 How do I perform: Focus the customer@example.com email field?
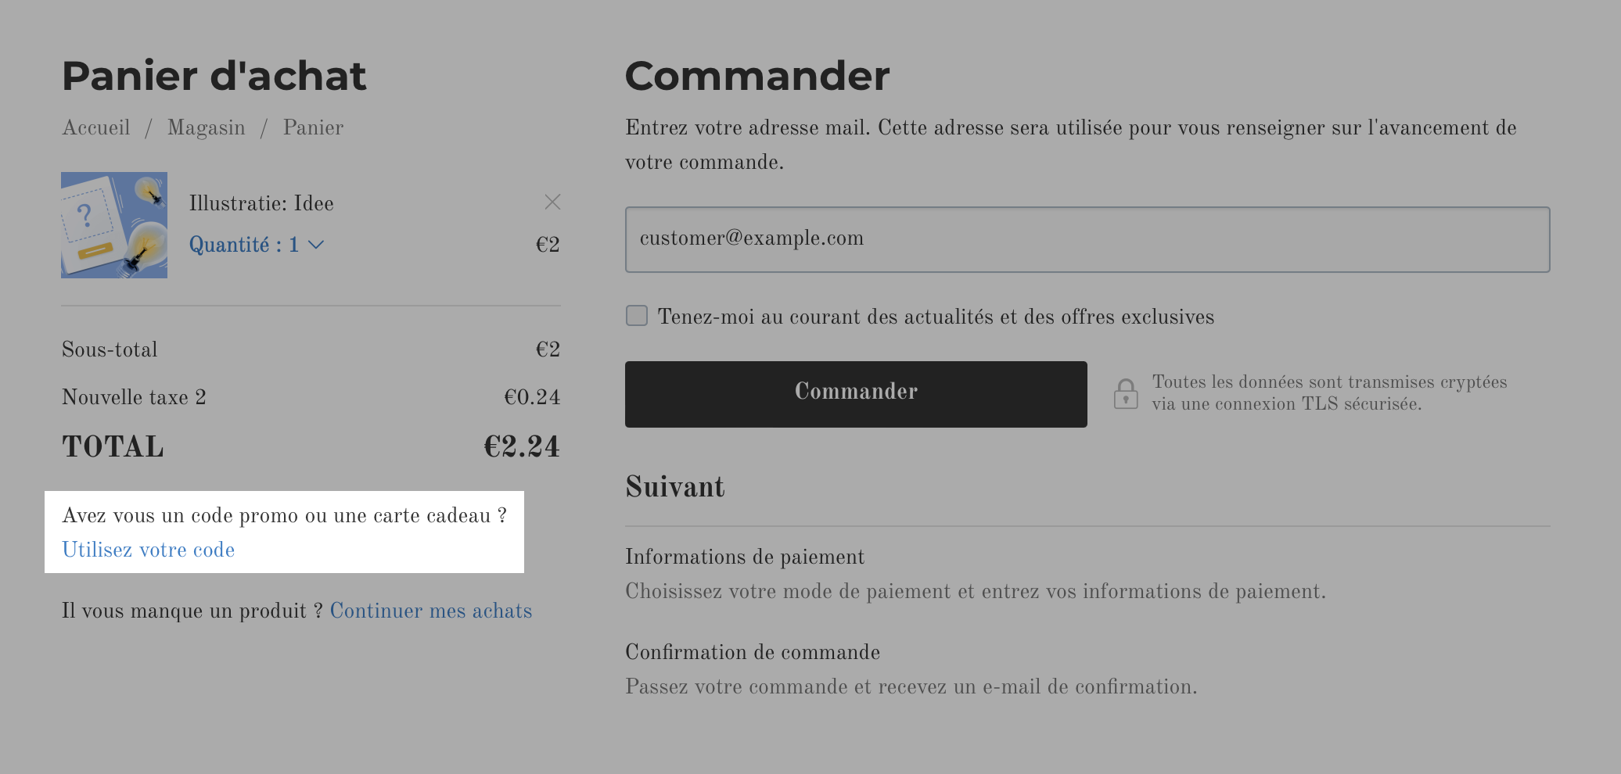tap(1087, 239)
